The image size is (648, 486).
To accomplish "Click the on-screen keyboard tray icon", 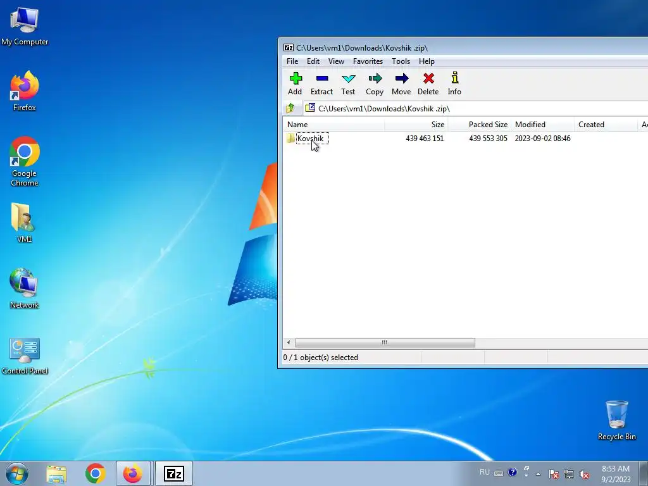I will coord(499,473).
